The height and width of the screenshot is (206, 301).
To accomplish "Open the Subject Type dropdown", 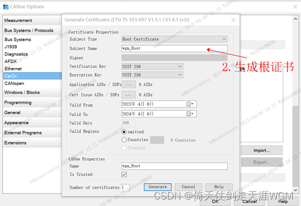I will [x=174, y=39].
